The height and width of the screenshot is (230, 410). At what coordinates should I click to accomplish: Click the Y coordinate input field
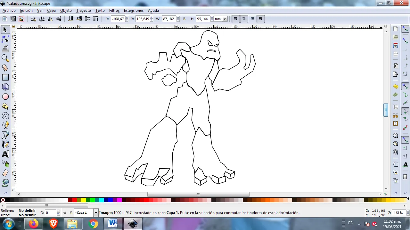click(143, 19)
